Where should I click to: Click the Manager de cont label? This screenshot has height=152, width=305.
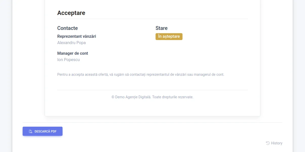[73, 53]
